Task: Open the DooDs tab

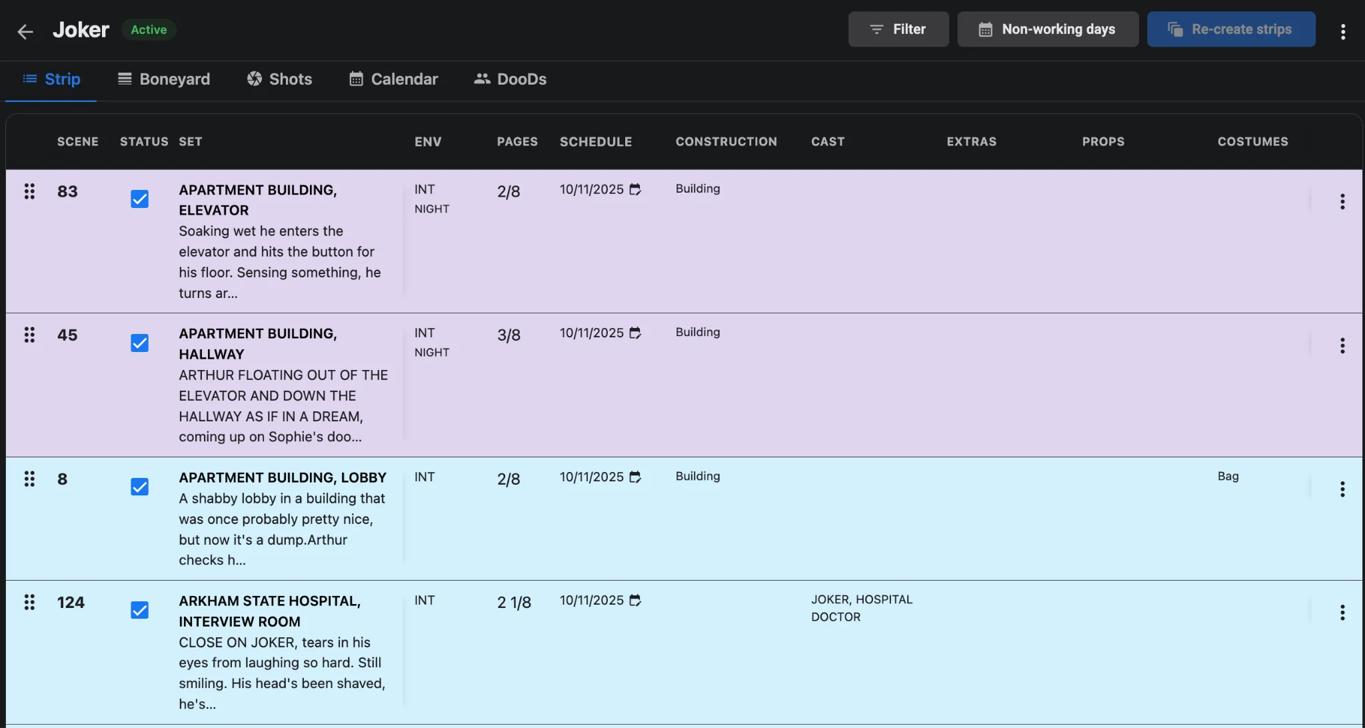Action: pos(510,79)
